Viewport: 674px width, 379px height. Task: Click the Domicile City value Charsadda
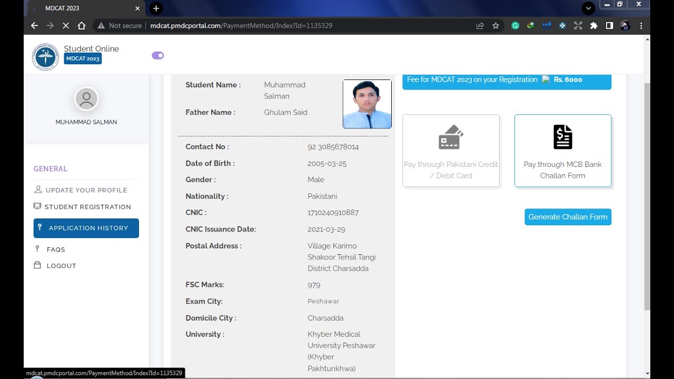click(325, 318)
